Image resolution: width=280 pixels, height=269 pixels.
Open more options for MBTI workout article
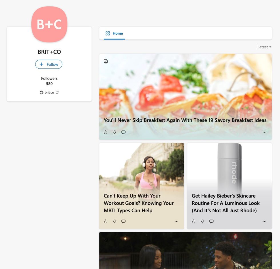(x=177, y=221)
